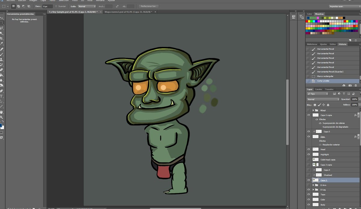This screenshot has width=361, height=209.
Task: Hide the Capa 5 copia layer
Action: (x=308, y=115)
